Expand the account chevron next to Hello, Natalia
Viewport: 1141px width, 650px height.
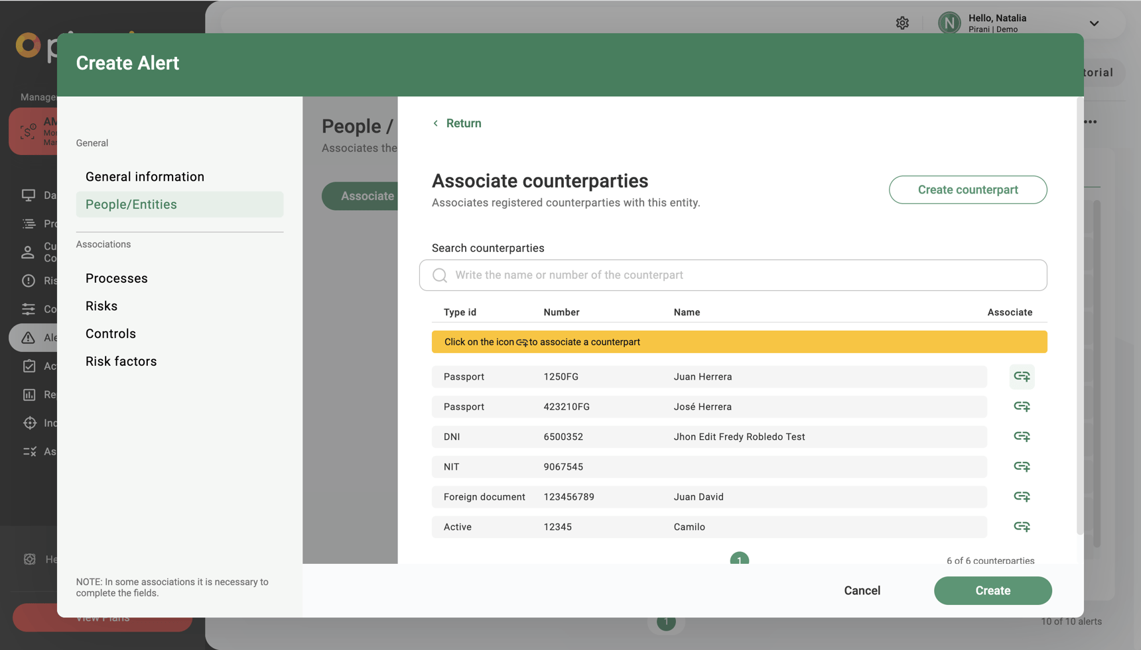[1094, 23]
